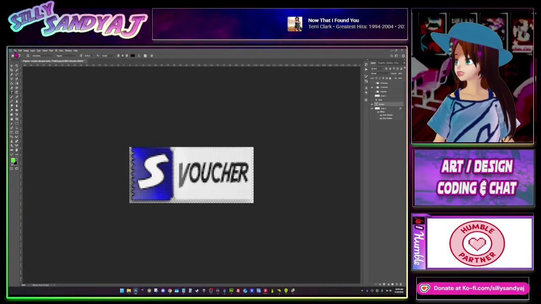
Task: Click the S VOUCHER image on canvas
Action: tap(191, 175)
